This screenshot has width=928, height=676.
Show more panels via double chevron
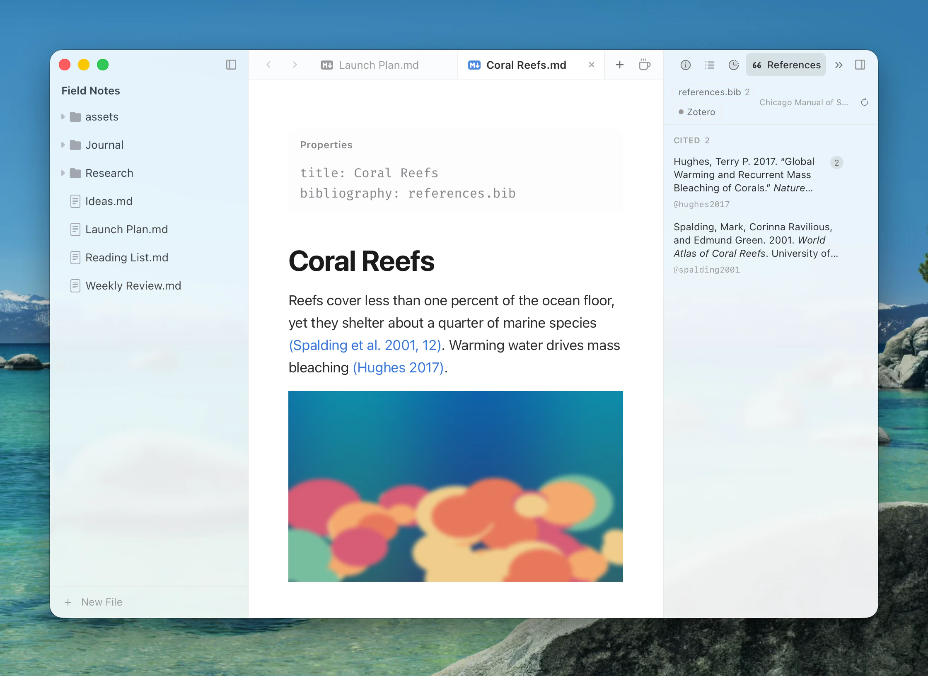click(839, 65)
